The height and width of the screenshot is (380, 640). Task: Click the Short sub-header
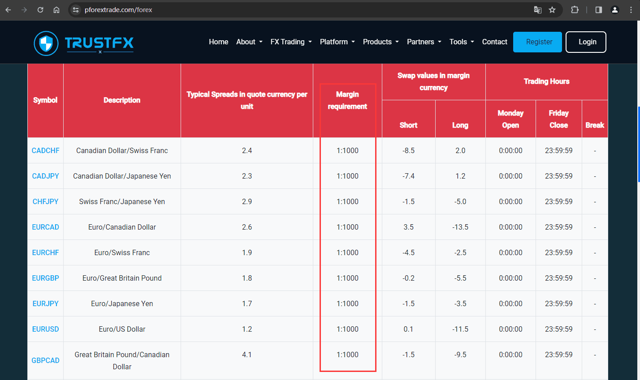408,119
